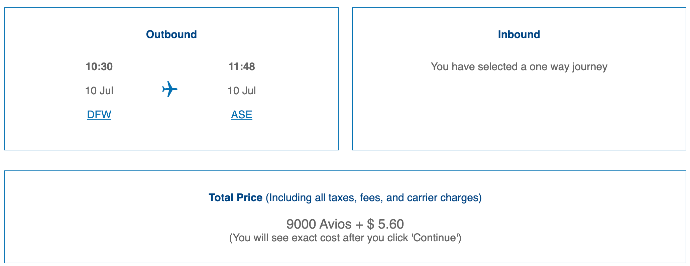Open the ASE airport link
Viewport: 690px width, 266px height.
coord(241,115)
